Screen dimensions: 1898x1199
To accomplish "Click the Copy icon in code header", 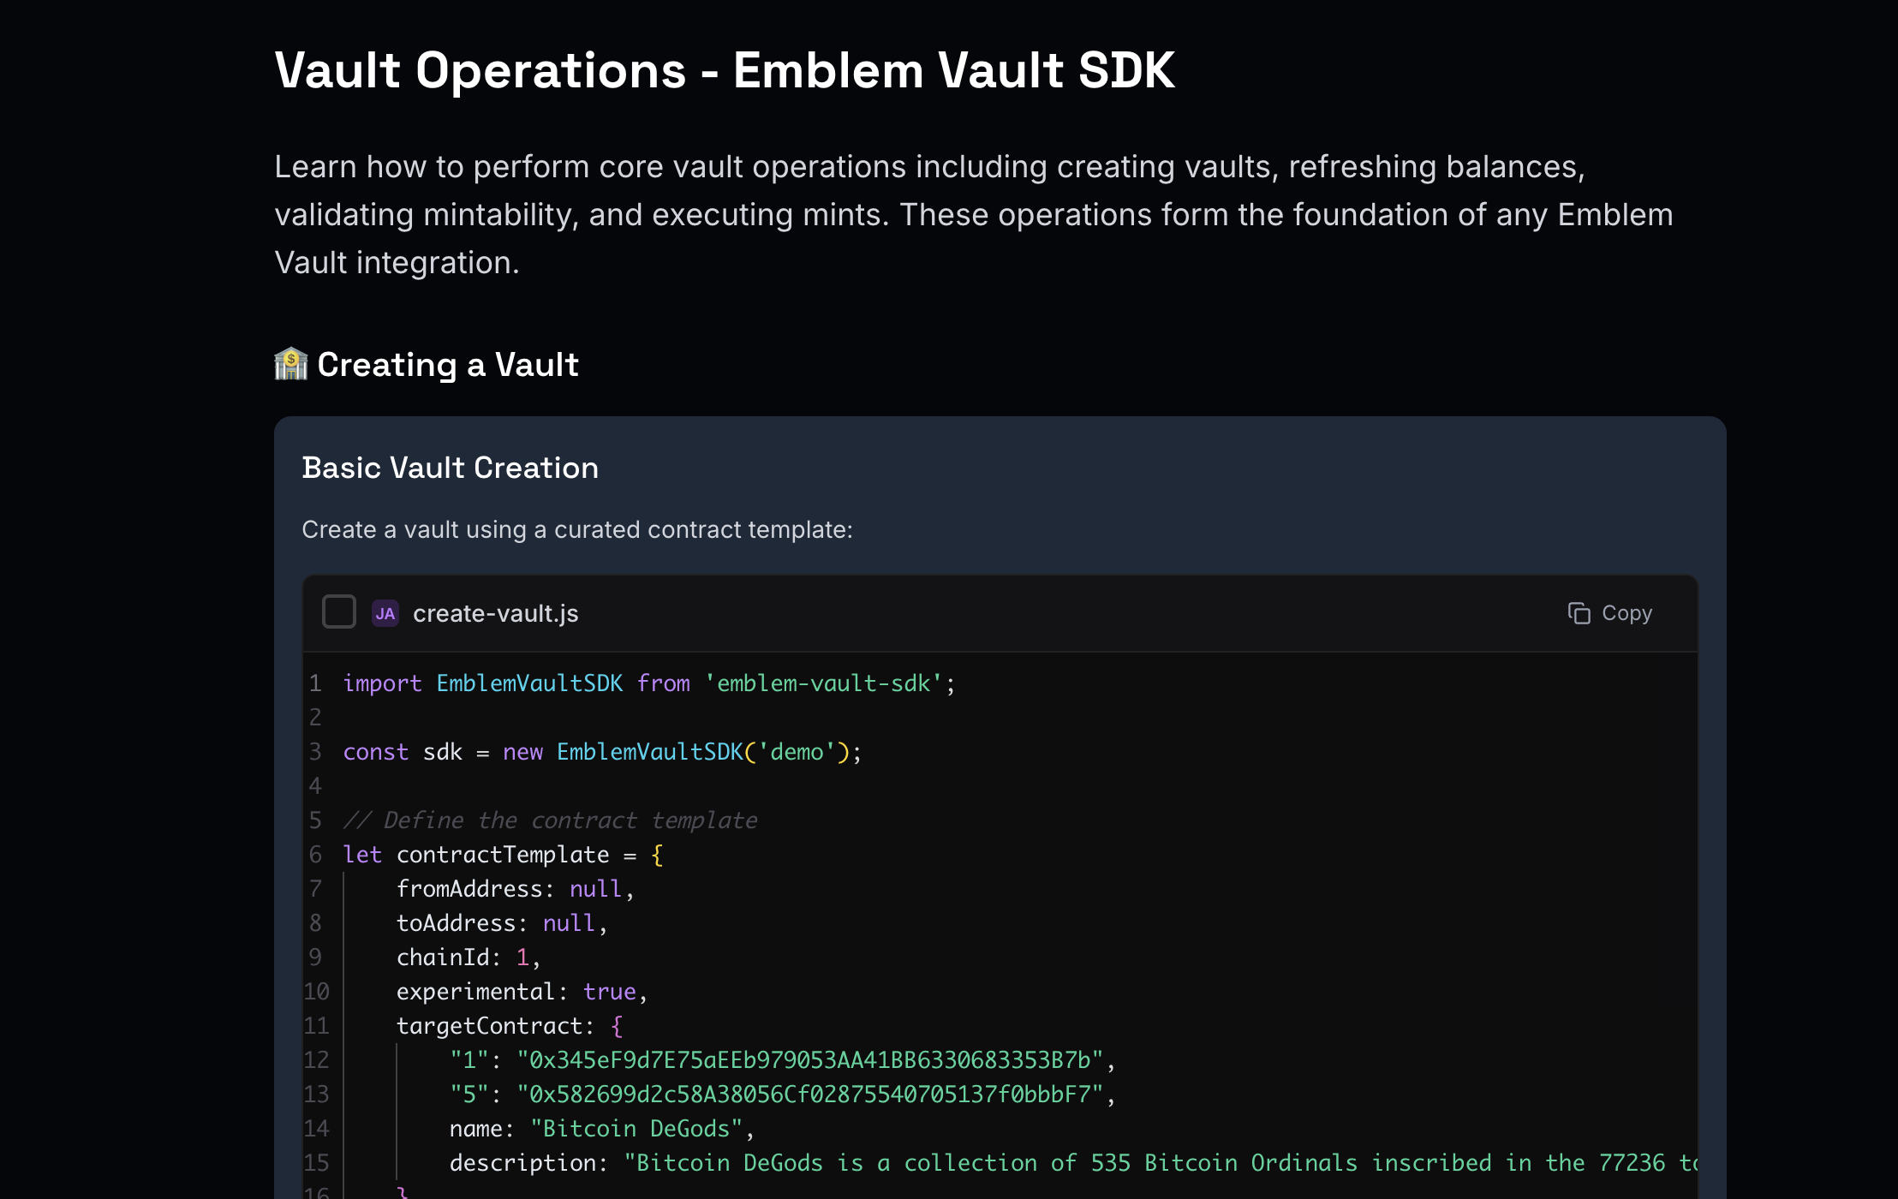I will tap(1579, 613).
